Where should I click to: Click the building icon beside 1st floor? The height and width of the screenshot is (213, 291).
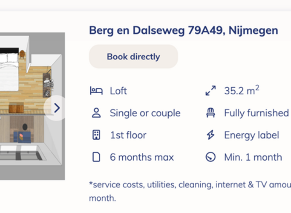[96, 135]
